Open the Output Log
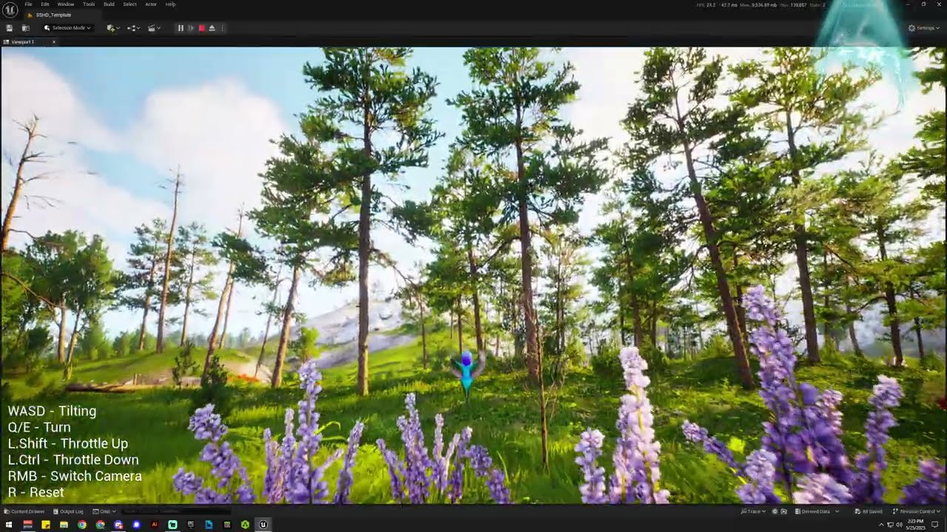947x532 pixels. (x=68, y=511)
